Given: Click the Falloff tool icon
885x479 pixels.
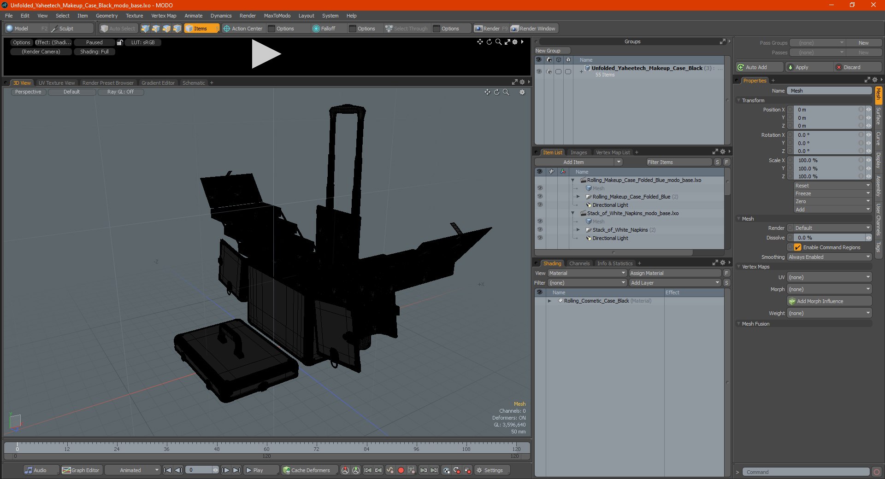Looking at the screenshot, I should 316,29.
